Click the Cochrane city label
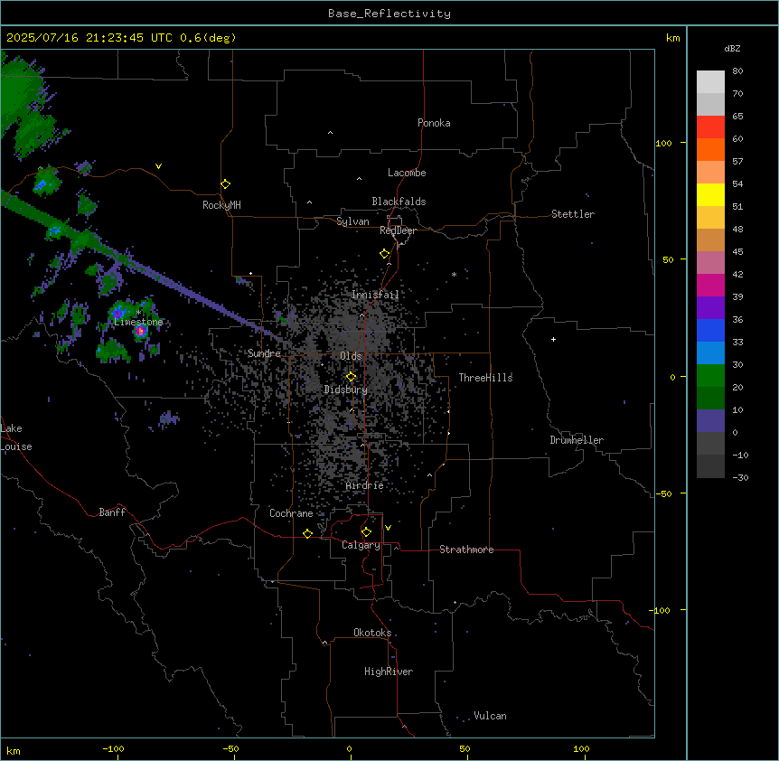Screen dimensions: 779x761 [x=291, y=513]
